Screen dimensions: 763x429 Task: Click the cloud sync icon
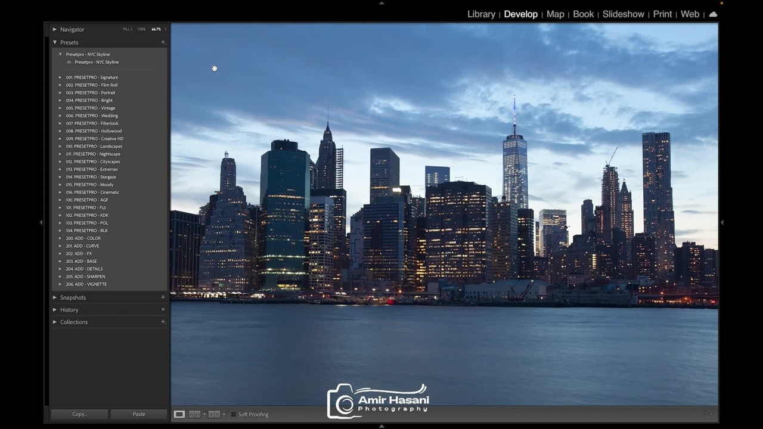pyautogui.click(x=713, y=14)
